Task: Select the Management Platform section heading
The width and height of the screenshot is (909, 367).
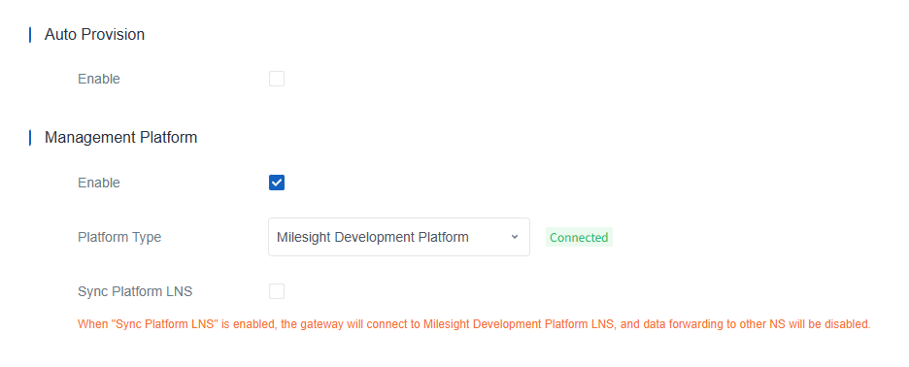Action: tap(121, 138)
